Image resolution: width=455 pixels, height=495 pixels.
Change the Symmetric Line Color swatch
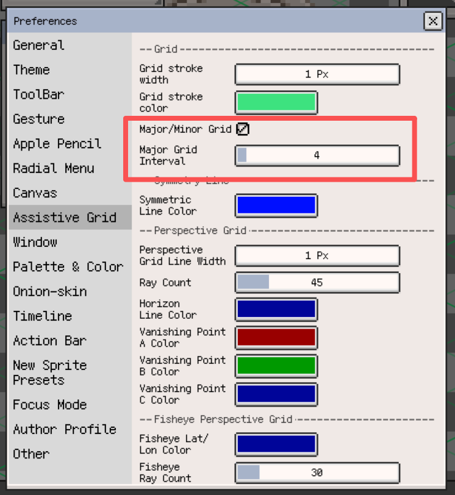pos(276,205)
